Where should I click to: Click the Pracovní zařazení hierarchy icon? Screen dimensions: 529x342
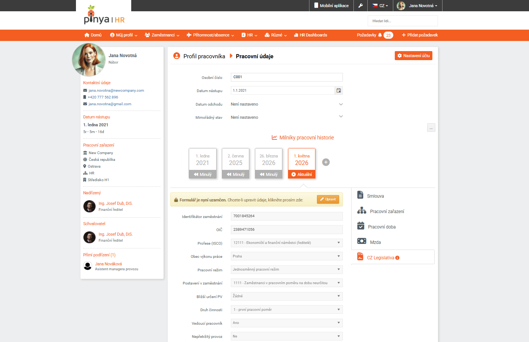(362, 210)
